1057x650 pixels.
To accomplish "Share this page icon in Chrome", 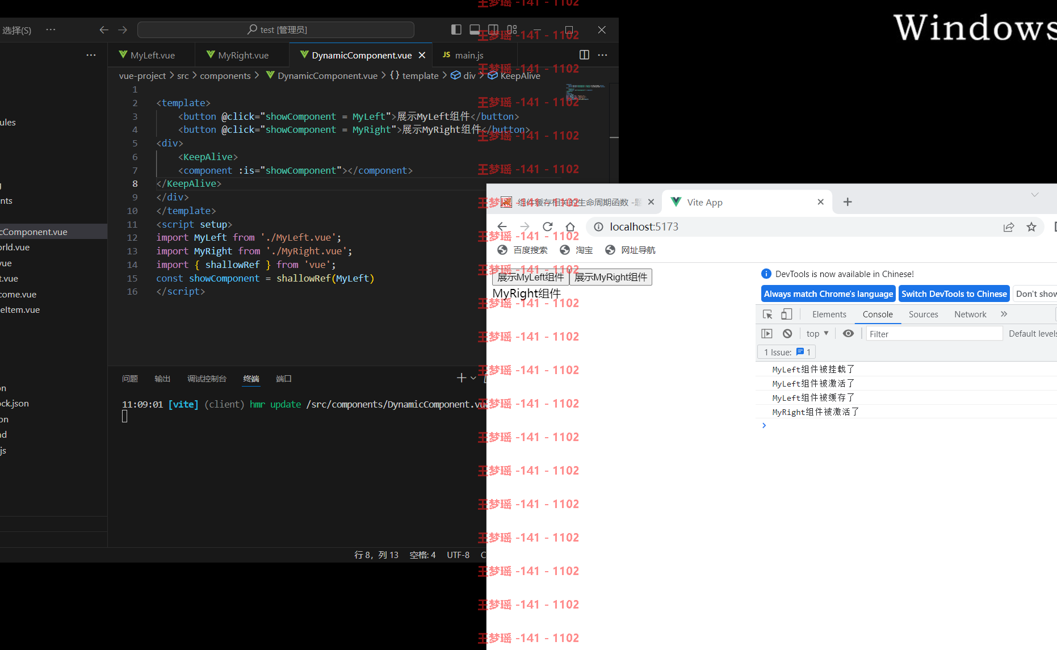I will (x=1009, y=227).
